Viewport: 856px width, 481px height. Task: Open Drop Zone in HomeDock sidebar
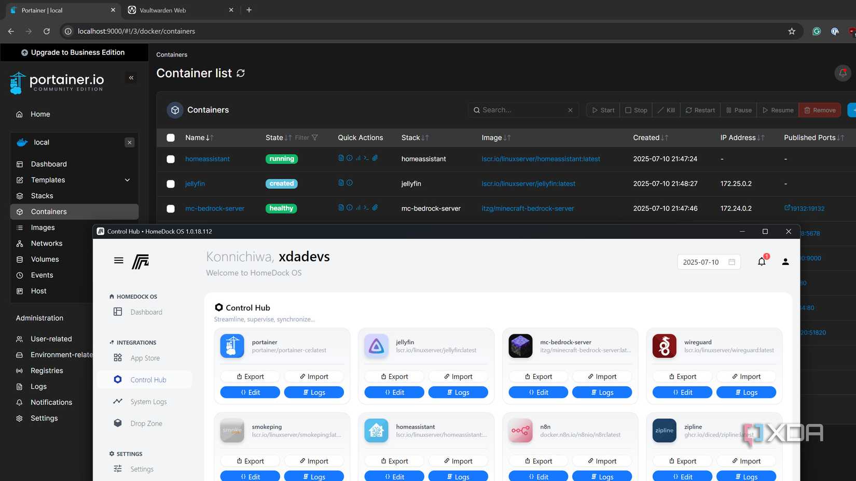(145, 423)
